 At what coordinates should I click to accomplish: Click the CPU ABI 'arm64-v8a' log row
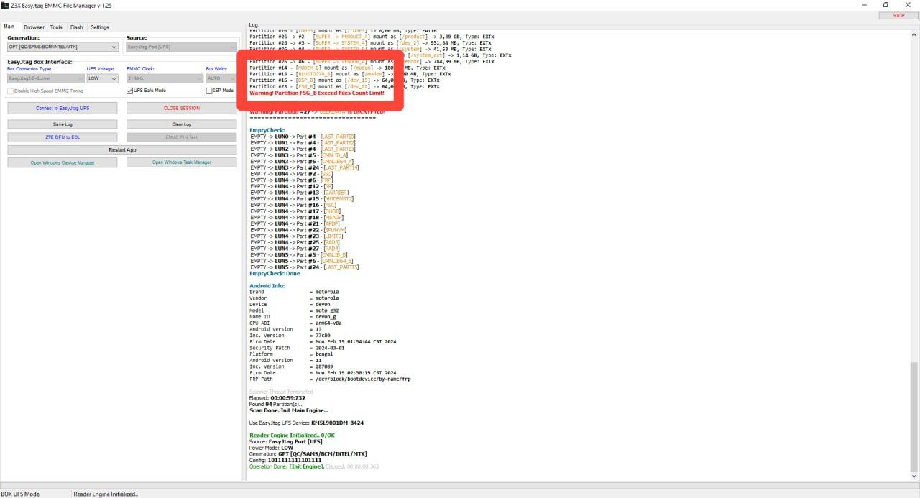[x=296, y=323]
